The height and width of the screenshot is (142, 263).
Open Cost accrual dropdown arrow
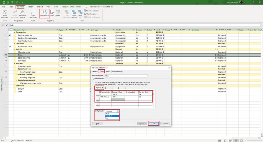118,111
